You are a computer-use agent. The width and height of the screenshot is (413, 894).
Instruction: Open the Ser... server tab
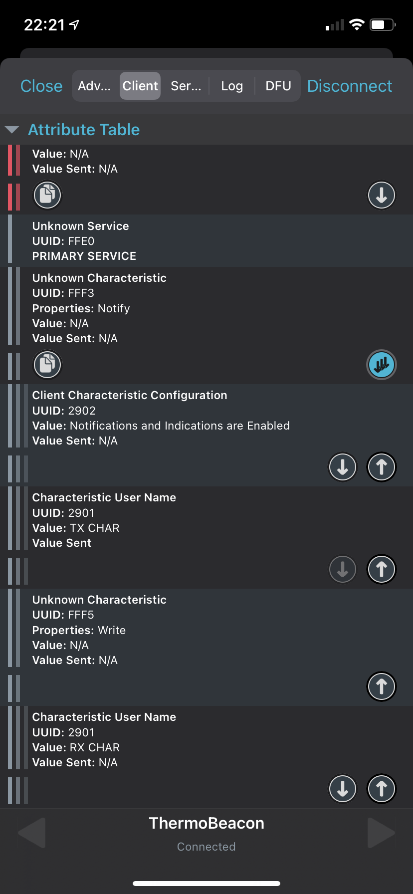(186, 86)
